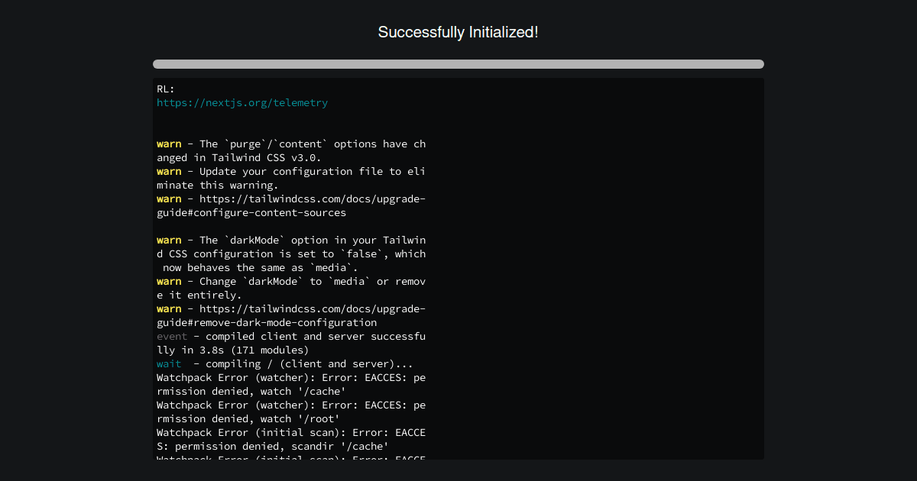Click the gray progress bar
Image resolution: width=917 pixels, height=481 pixels.
pos(458,64)
